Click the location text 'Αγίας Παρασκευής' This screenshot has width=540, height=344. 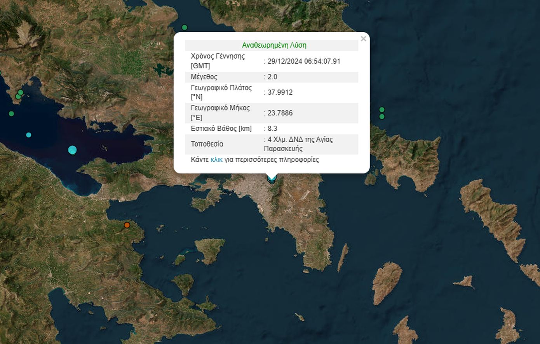tap(298, 144)
